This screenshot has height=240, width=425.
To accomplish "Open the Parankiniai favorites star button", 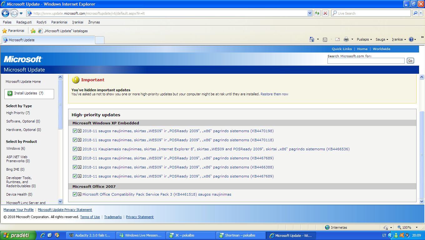I will [13, 31].
